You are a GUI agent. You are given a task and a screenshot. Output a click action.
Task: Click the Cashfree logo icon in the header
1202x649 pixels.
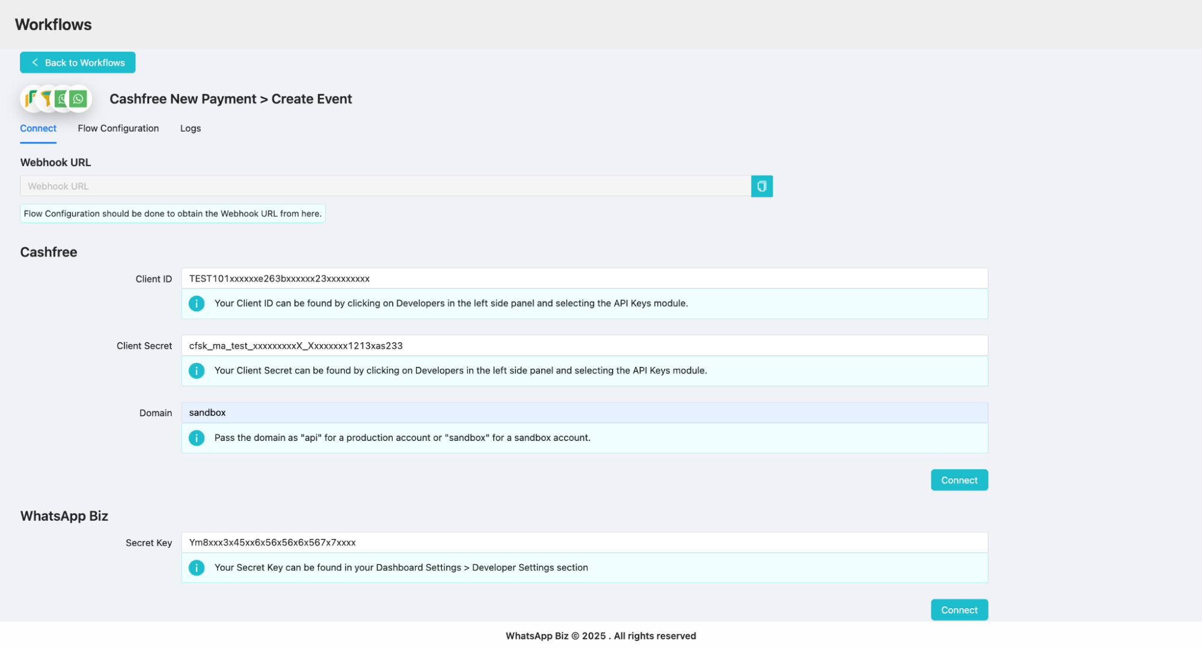(x=31, y=99)
